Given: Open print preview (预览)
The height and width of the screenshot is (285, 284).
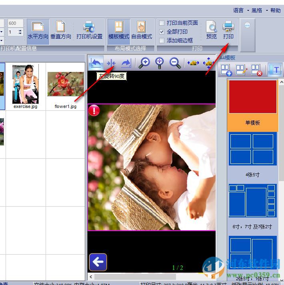Looking at the screenshot, I should point(212,30).
